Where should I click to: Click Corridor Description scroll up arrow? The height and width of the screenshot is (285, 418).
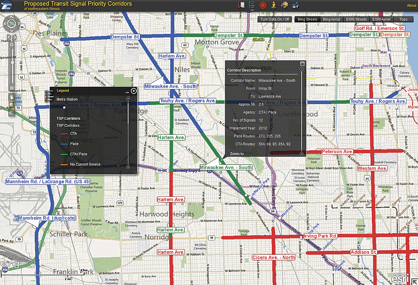click(302, 69)
